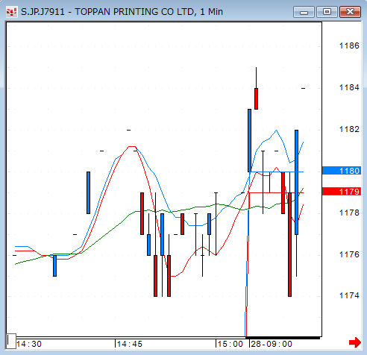Screen dimensions: 367x355
Task: Minimize the chart window
Action: click(x=304, y=12)
